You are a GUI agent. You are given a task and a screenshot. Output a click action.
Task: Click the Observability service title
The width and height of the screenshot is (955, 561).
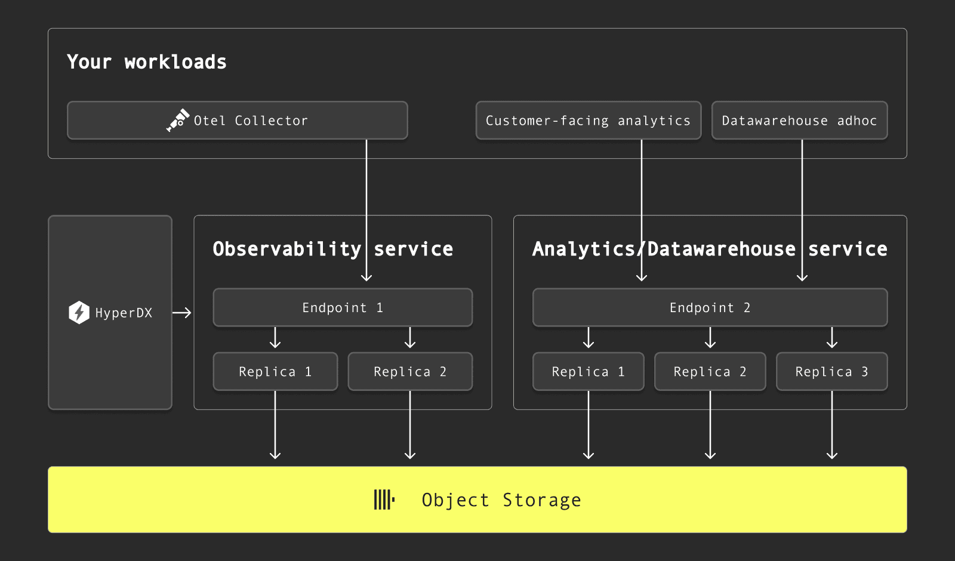click(x=332, y=249)
